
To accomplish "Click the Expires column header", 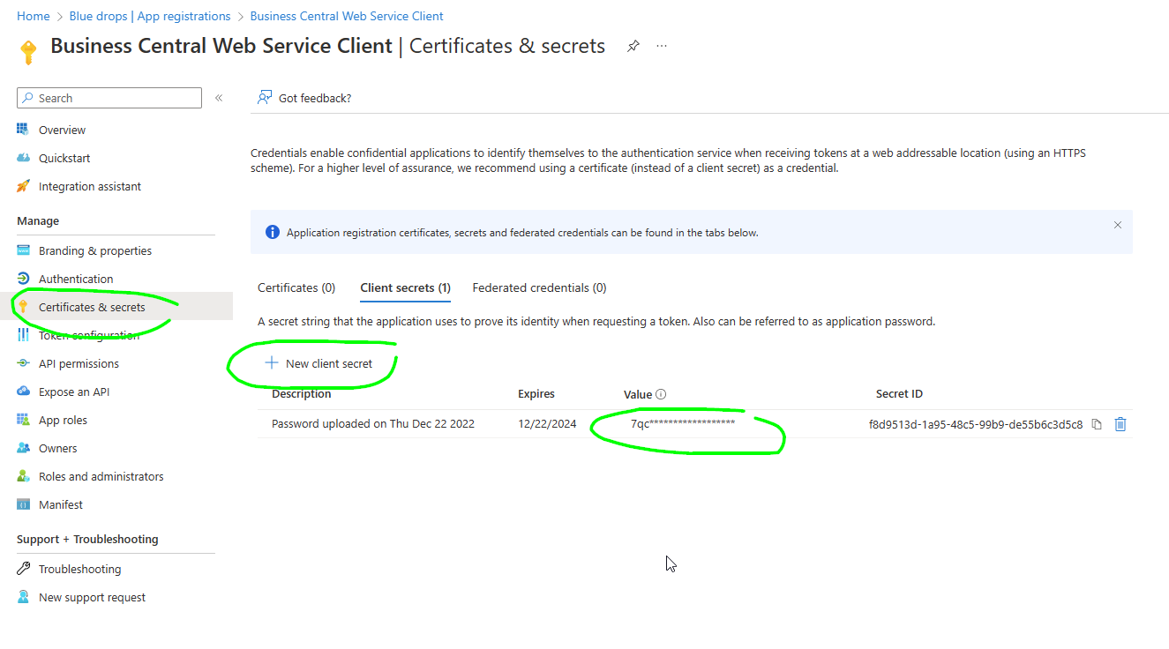I will point(536,394).
